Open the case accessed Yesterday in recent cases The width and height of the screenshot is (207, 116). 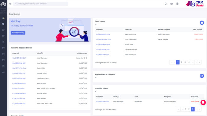pos(19,58)
